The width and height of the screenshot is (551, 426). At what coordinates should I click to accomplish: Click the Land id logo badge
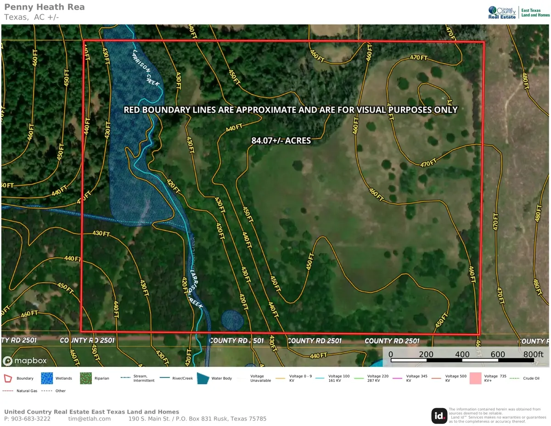pyautogui.click(x=439, y=416)
